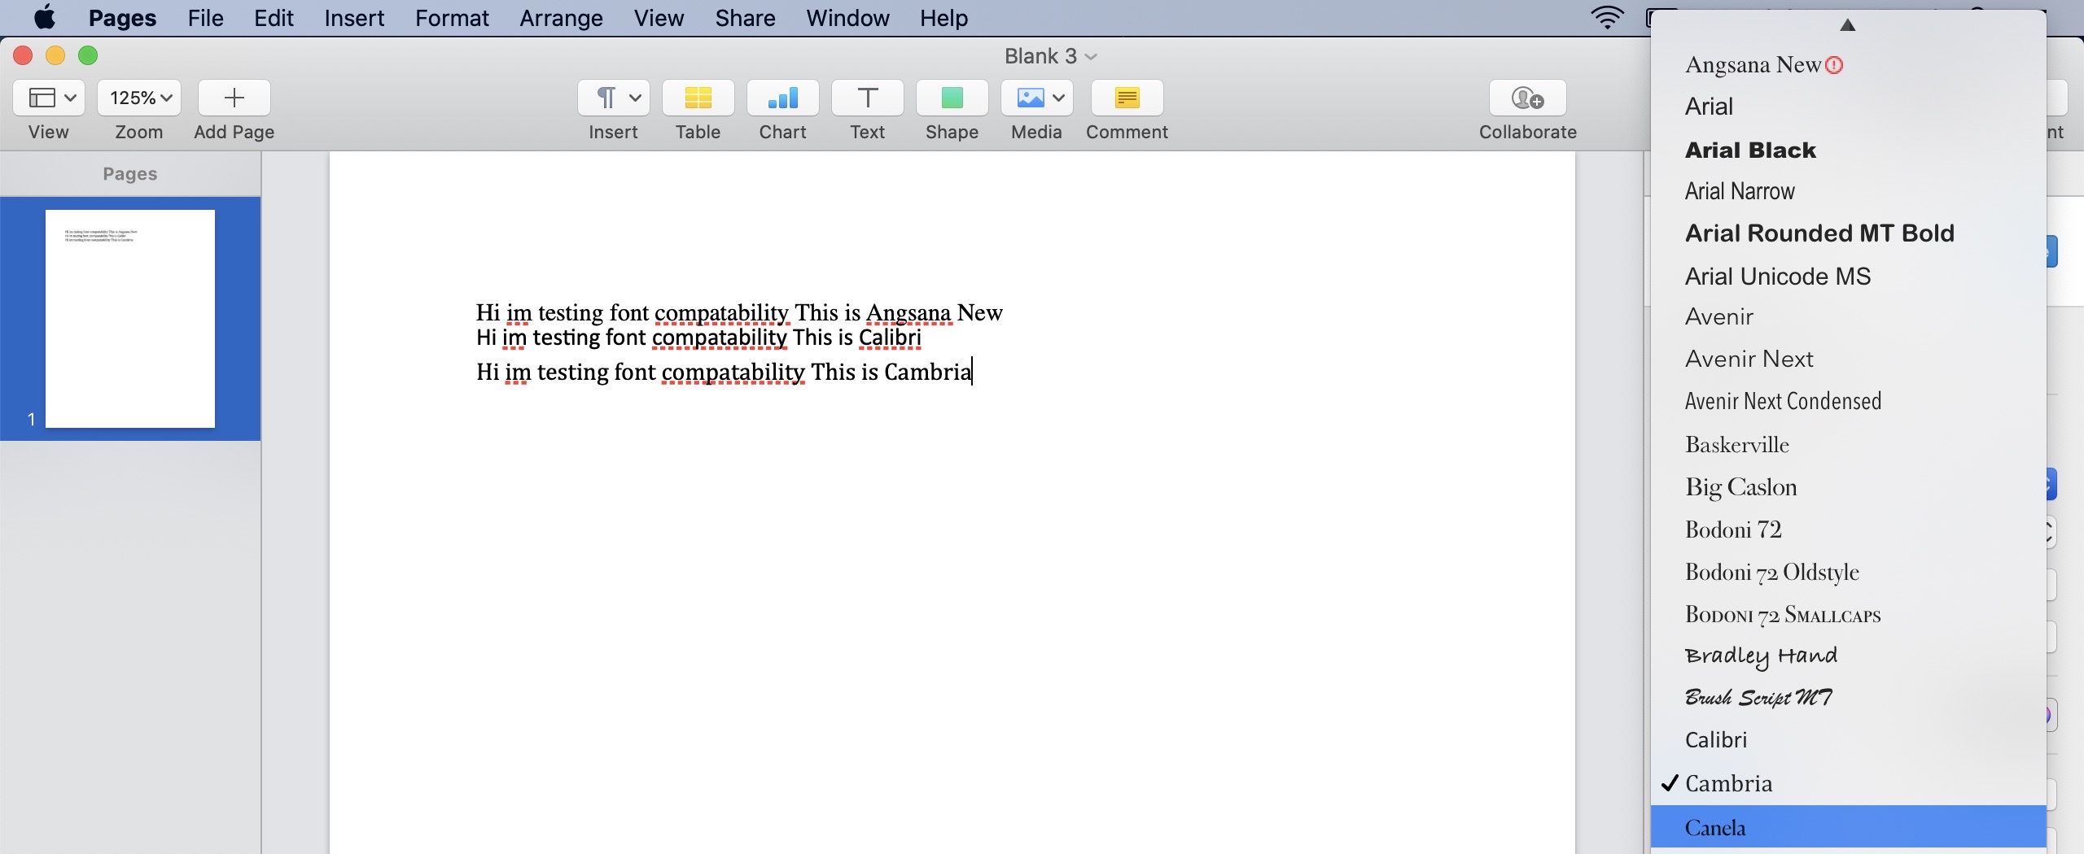Open the View menu in menu bar
The width and height of the screenshot is (2084, 854).
tap(659, 18)
